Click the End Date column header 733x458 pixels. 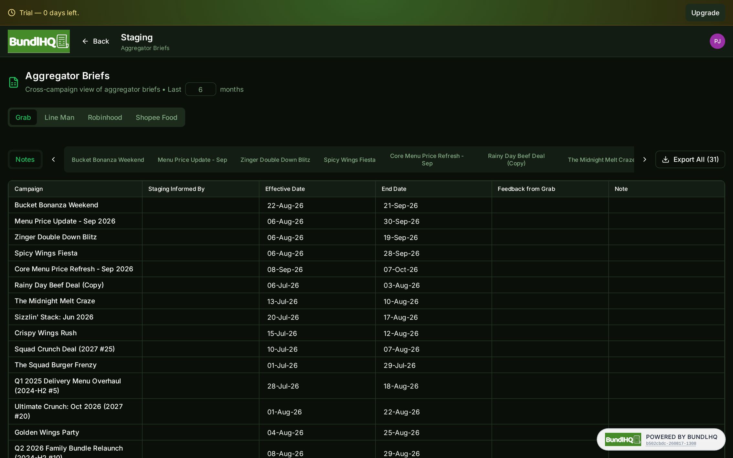pos(434,189)
